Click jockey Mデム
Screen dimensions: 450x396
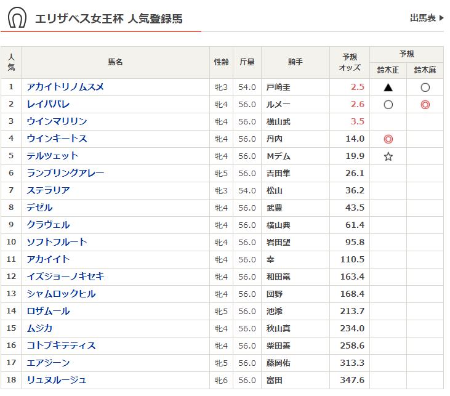coord(278,156)
